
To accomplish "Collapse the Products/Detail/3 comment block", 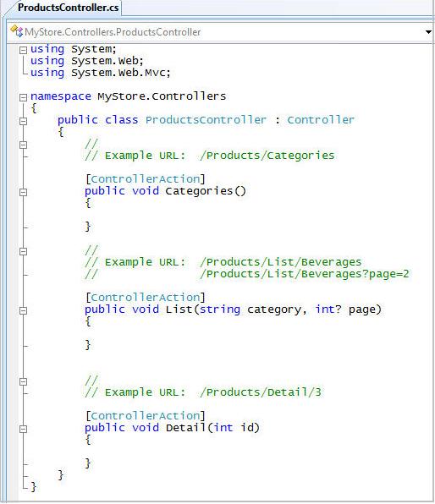I will pyautogui.click(x=23, y=381).
